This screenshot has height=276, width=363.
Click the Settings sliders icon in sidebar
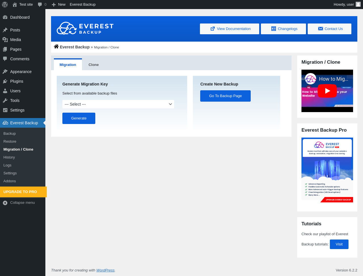coord(5,110)
